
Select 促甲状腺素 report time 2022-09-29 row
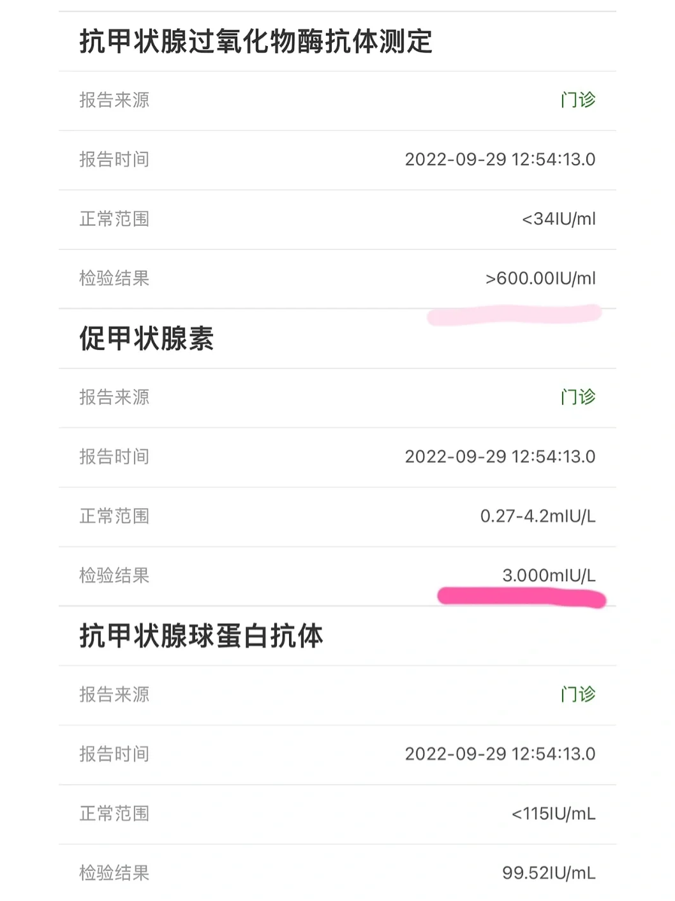337,457
